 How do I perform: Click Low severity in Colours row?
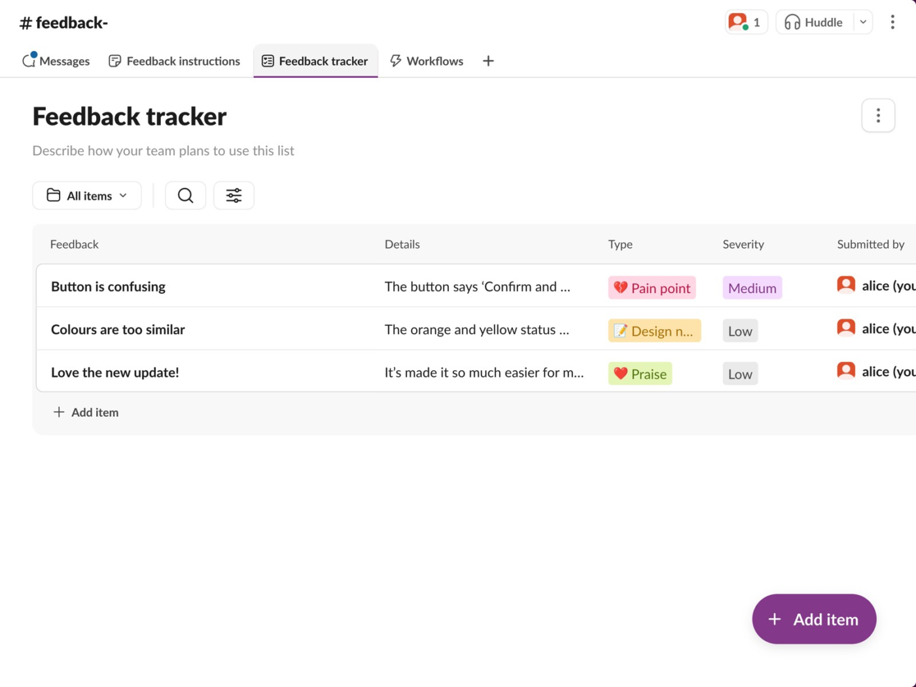[740, 331]
